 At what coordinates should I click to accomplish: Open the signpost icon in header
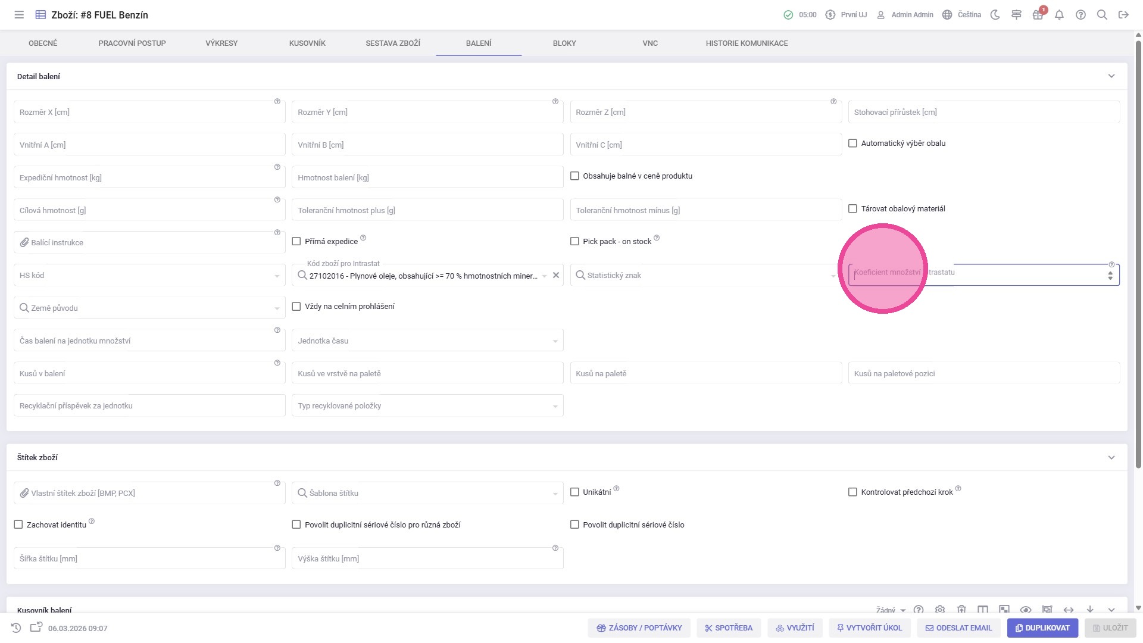click(x=1016, y=15)
